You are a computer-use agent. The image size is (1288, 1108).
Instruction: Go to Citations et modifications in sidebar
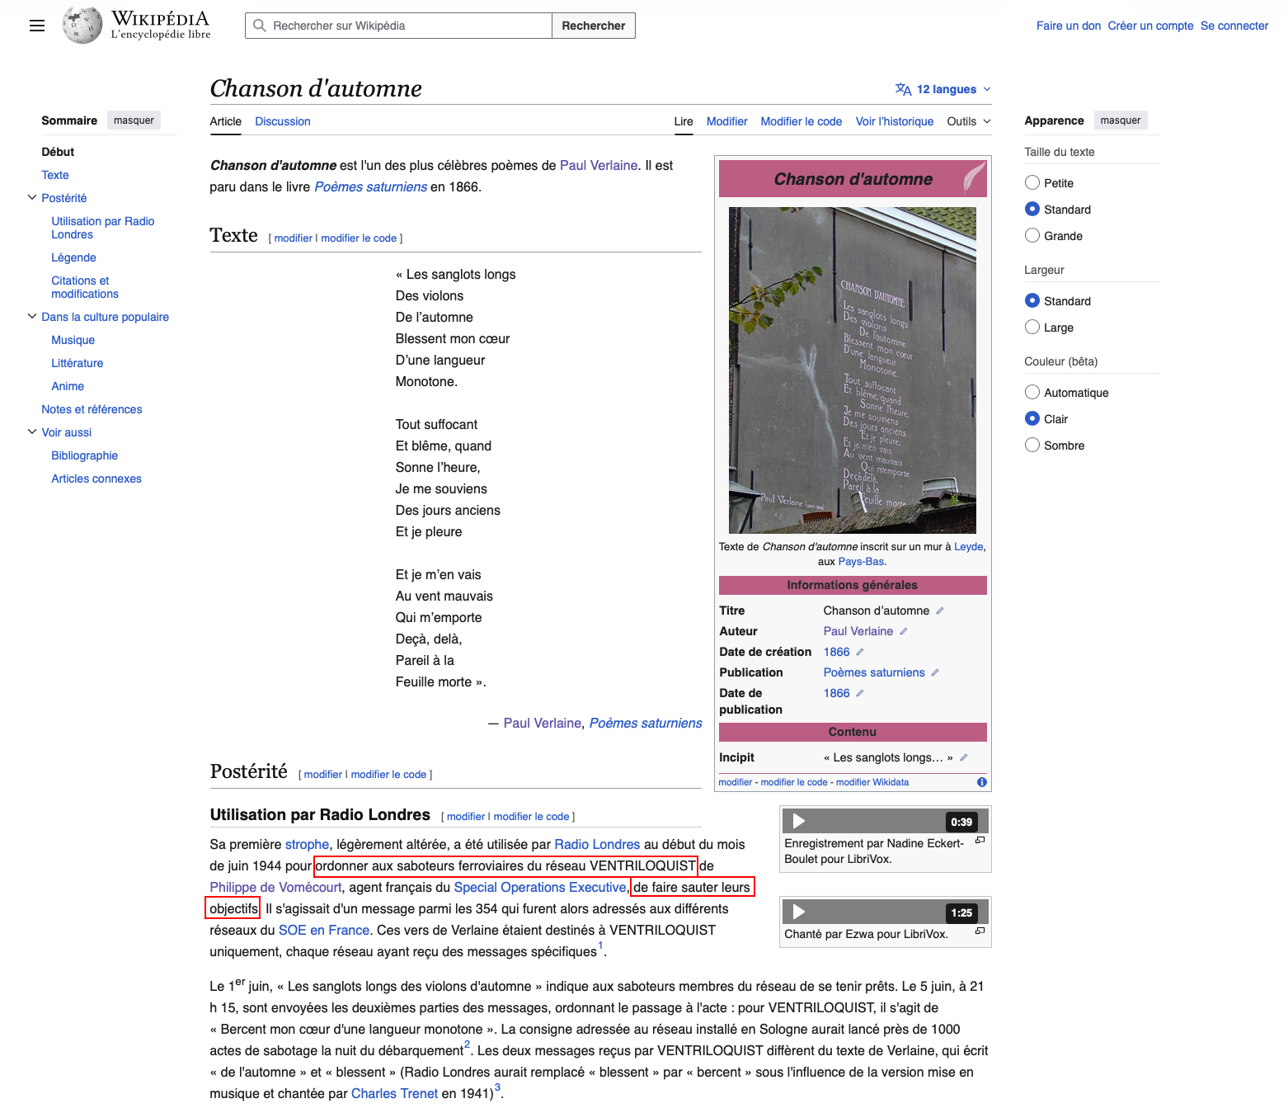click(x=85, y=287)
